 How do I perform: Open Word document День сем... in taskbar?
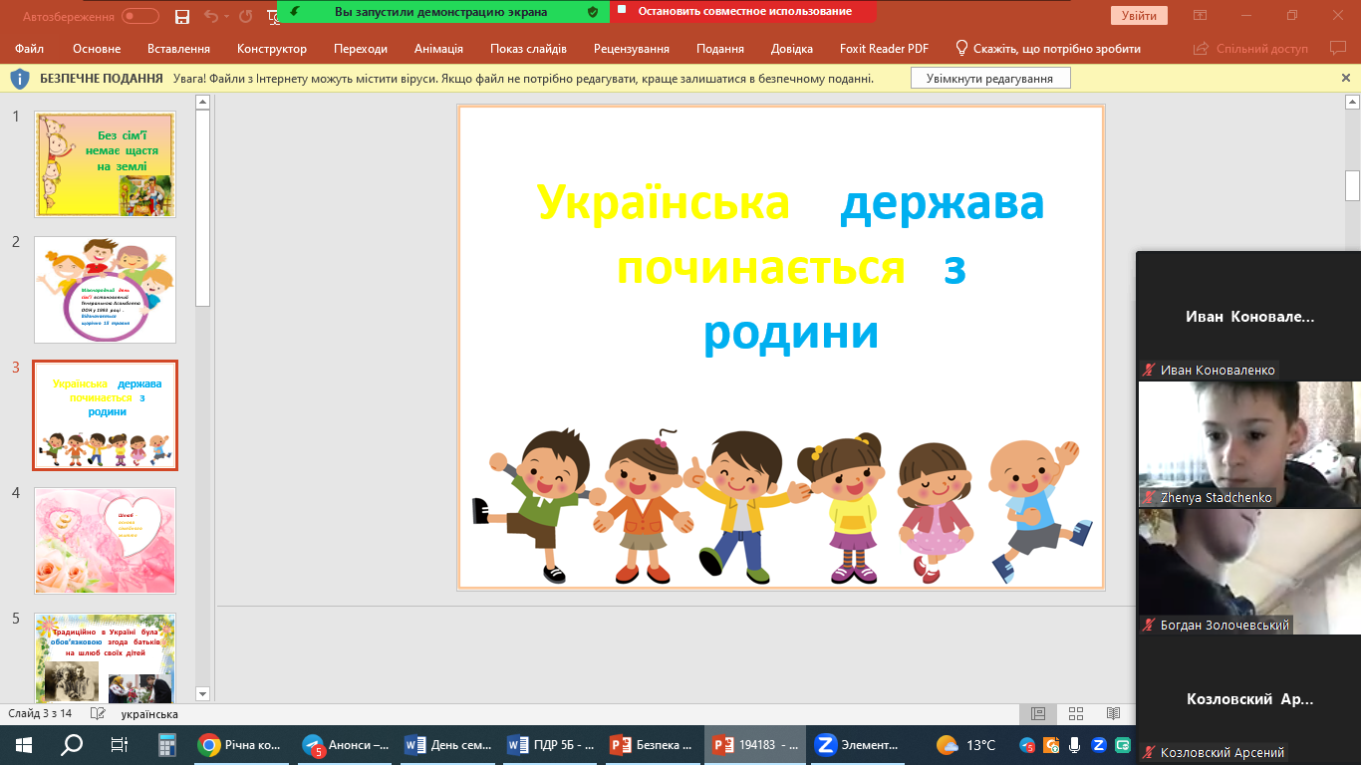tap(449, 745)
